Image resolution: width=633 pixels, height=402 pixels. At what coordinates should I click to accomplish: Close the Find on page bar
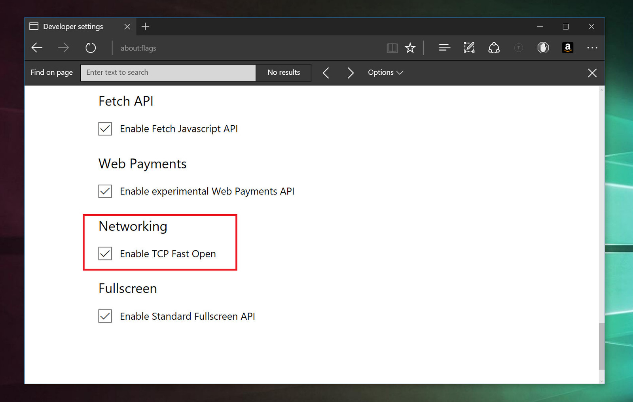(592, 73)
